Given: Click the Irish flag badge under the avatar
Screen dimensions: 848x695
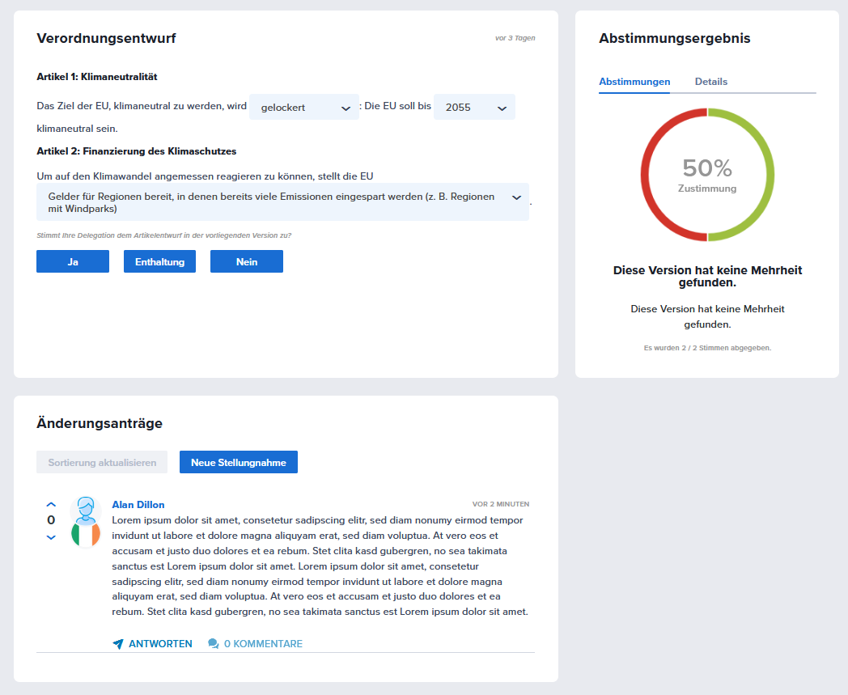Looking at the screenshot, I should point(85,534).
